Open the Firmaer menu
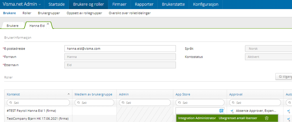Screen dimensions: 292x122 [x=119, y=4]
